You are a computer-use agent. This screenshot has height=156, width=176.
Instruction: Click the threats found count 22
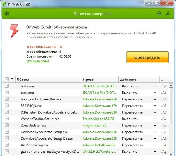tap(61, 47)
